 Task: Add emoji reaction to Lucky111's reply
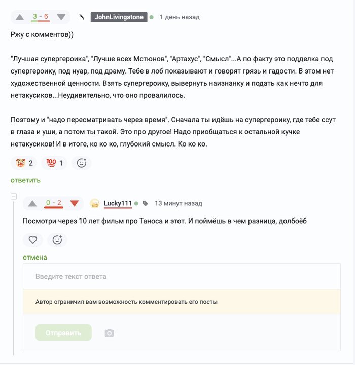coord(57,240)
